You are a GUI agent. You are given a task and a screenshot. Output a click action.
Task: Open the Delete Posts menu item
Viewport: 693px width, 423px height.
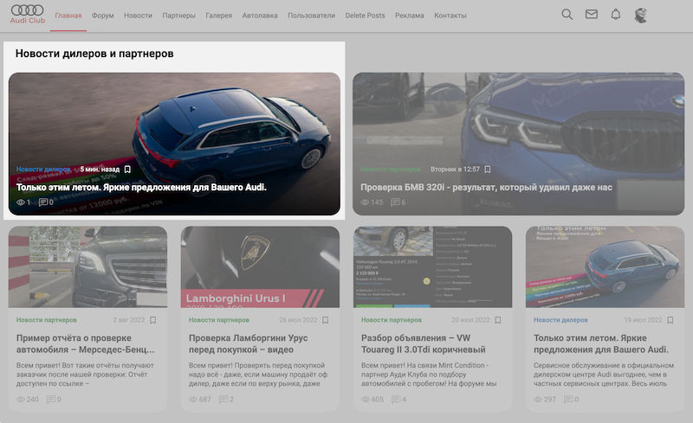(x=365, y=16)
